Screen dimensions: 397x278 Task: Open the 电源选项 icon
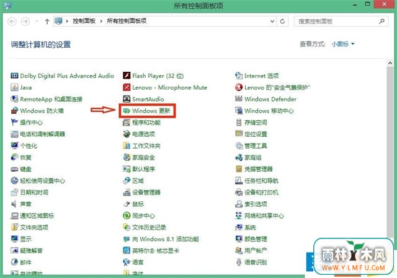[127, 134]
